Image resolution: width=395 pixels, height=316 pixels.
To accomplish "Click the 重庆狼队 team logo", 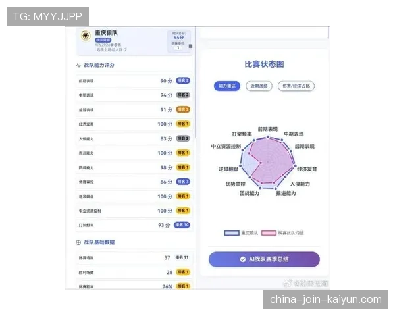I will click(86, 36).
